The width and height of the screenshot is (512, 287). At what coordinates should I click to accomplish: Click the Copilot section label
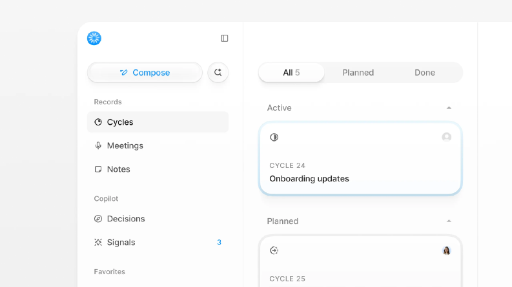point(106,198)
